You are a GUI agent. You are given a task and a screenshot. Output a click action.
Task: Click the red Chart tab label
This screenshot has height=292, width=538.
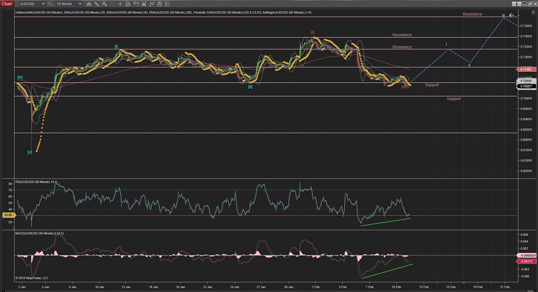(6, 4)
